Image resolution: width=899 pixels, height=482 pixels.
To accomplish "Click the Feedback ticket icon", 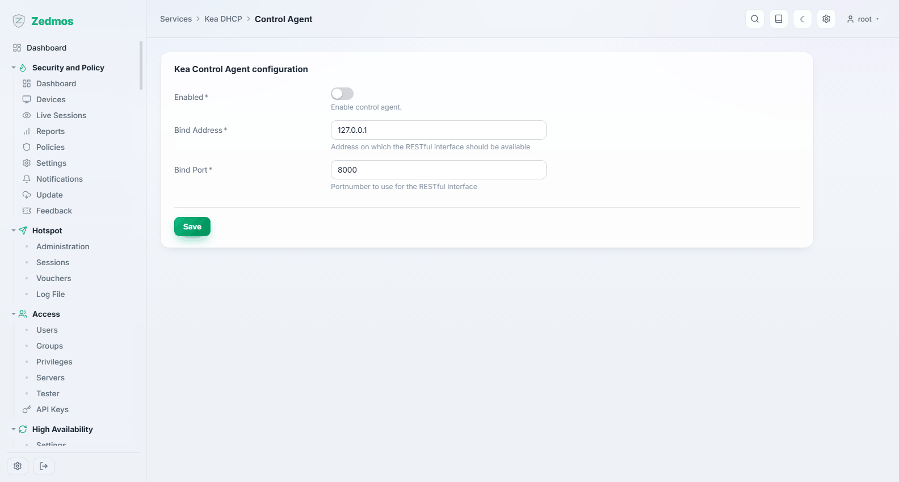I will [27, 211].
